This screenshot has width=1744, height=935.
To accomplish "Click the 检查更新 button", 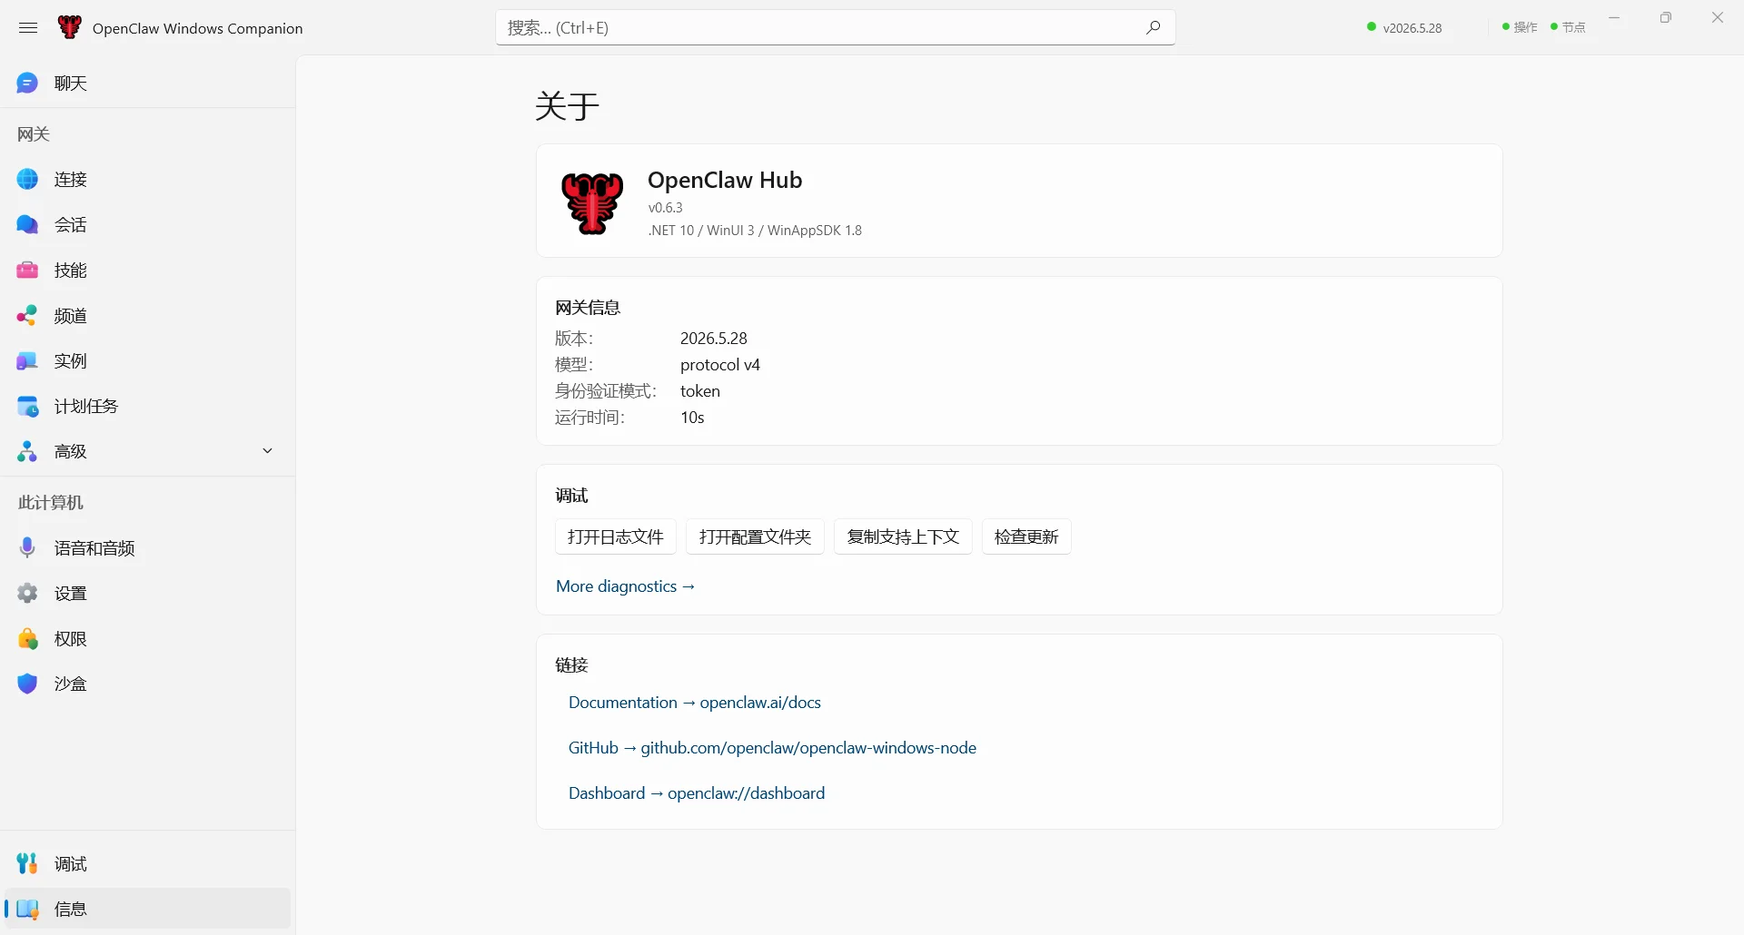I will (x=1026, y=536).
